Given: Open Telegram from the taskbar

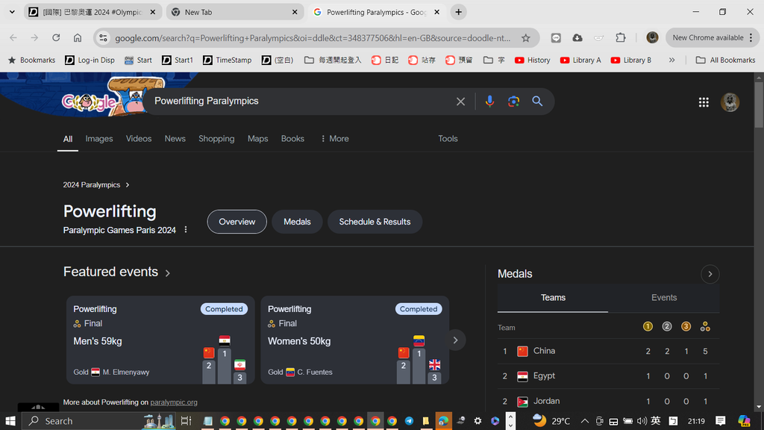Looking at the screenshot, I should [410, 421].
